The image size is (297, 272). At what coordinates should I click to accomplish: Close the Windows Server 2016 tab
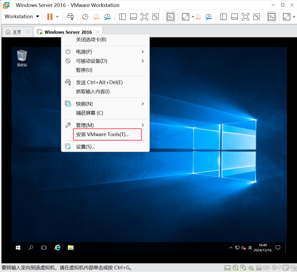pyautogui.click(x=98, y=32)
